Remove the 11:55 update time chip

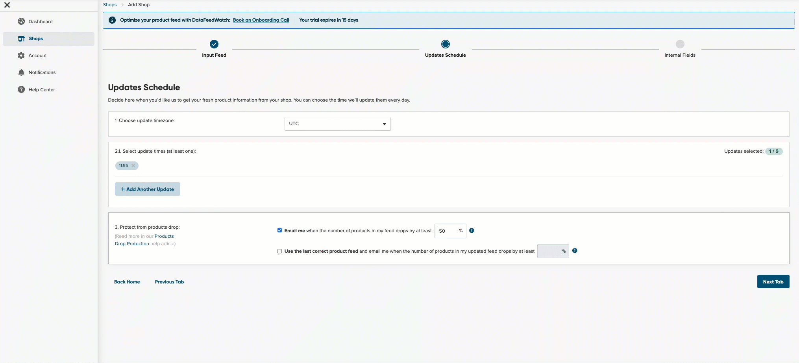click(133, 166)
